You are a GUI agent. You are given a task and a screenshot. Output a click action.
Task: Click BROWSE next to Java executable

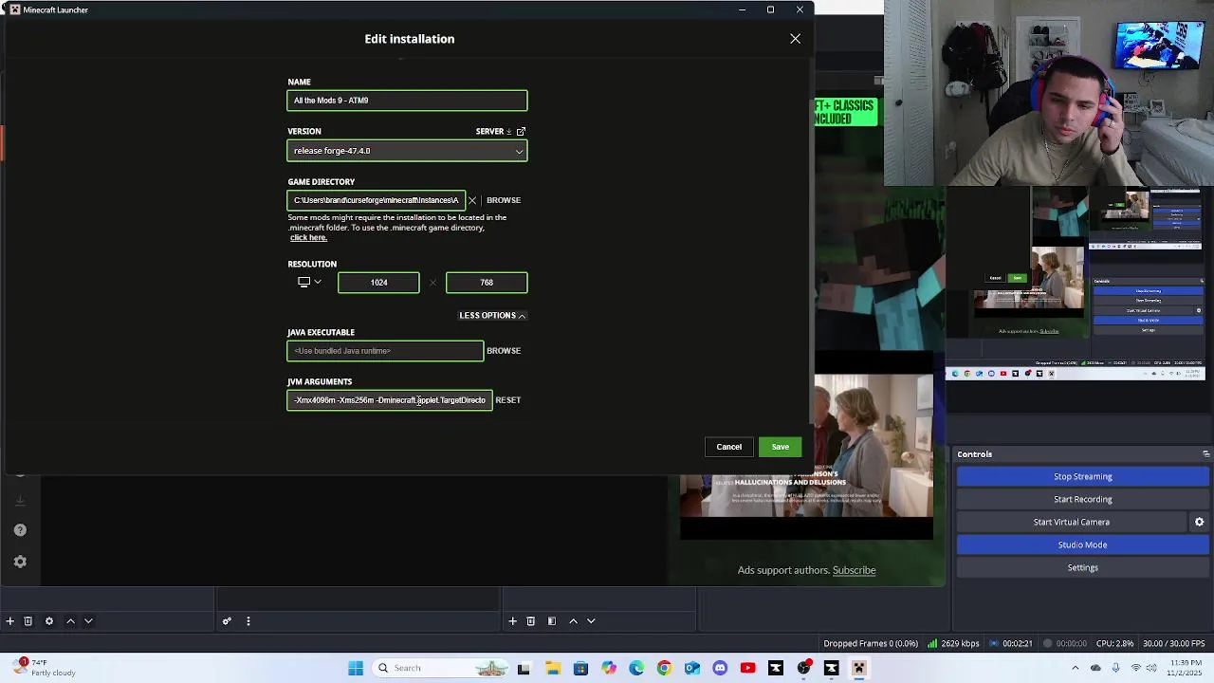pyautogui.click(x=504, y=351)
